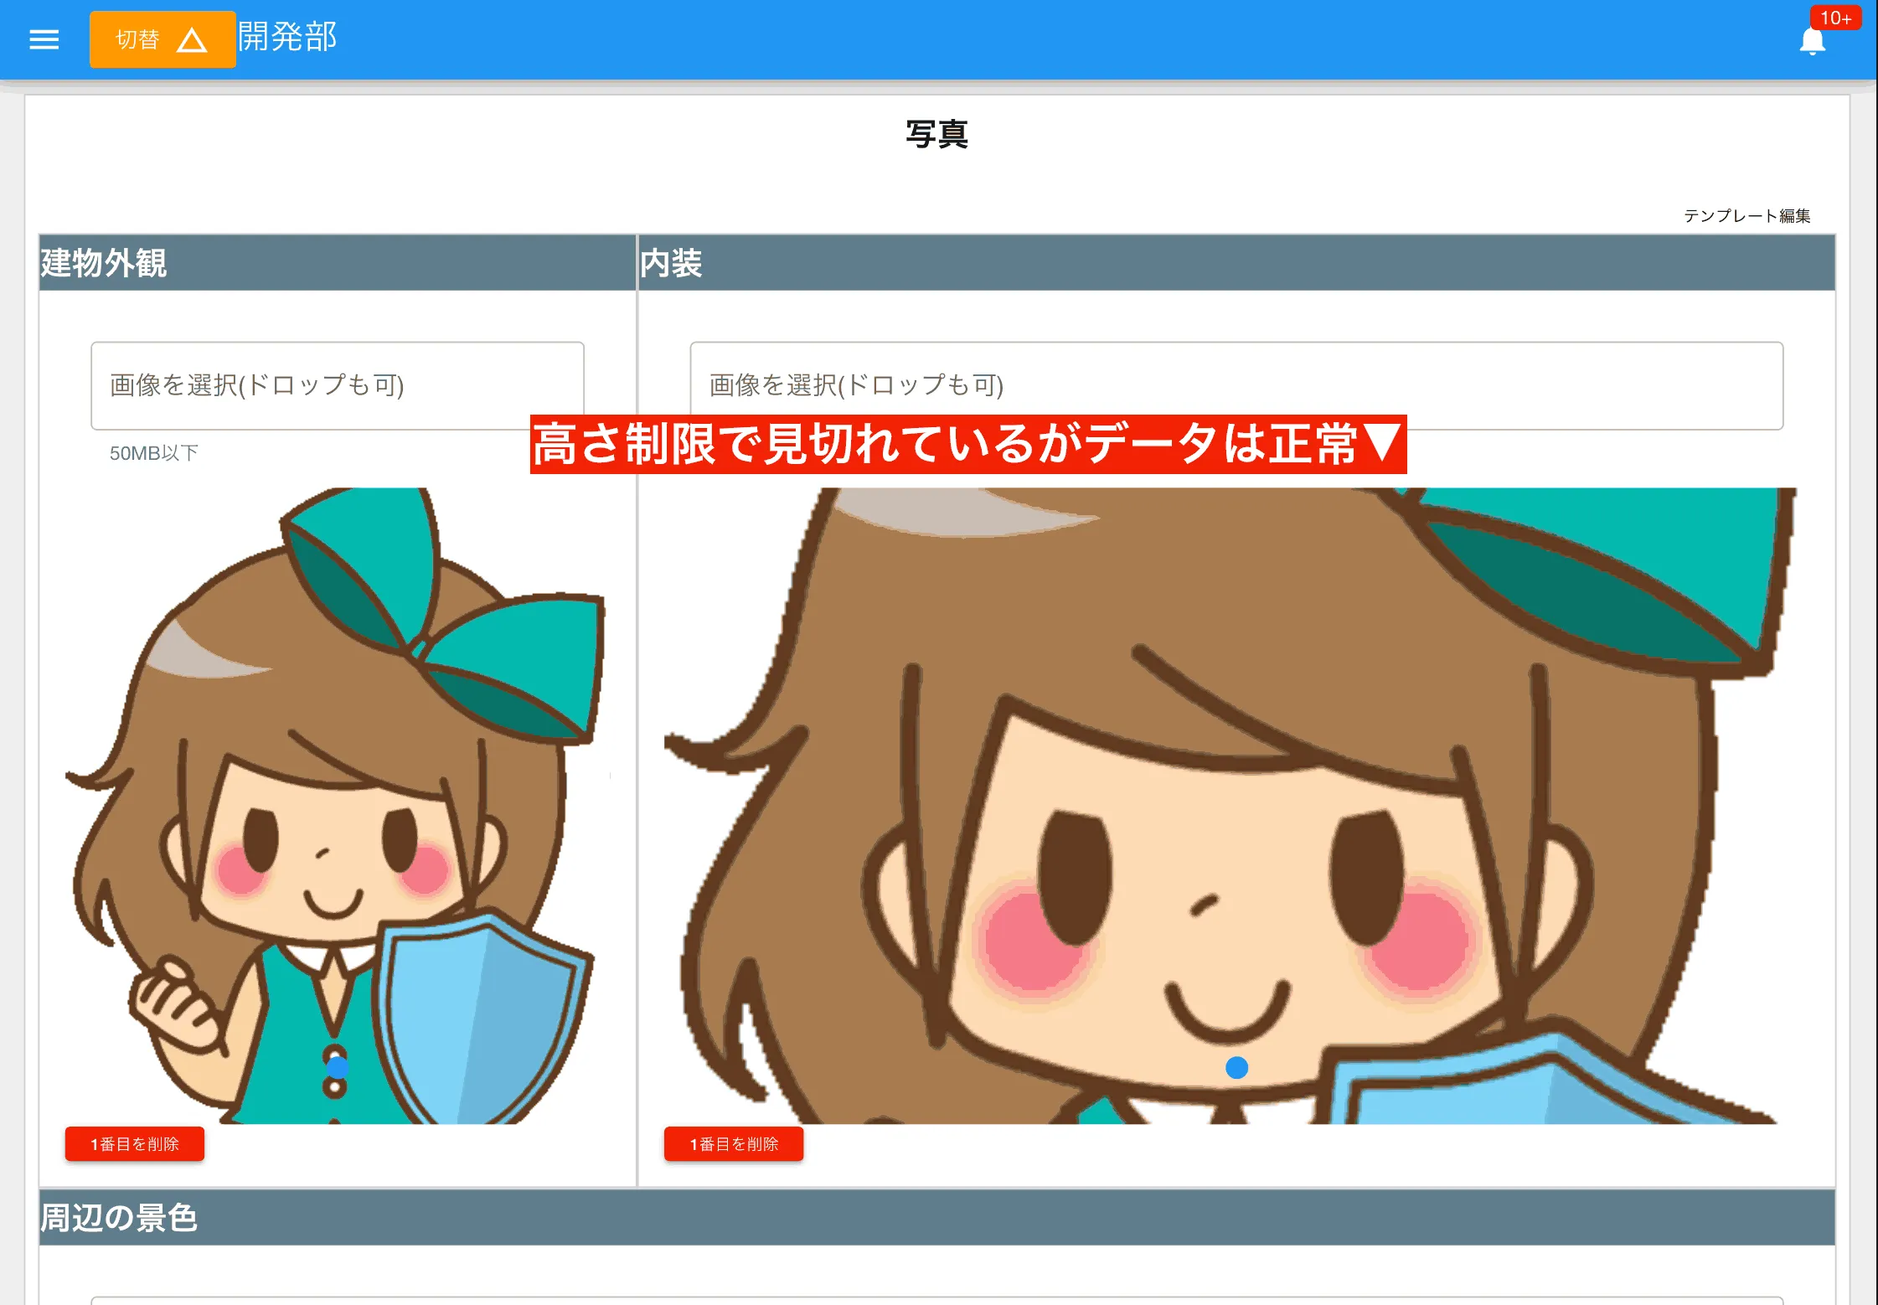Select the 開発部 title in the header

[286, 37]
